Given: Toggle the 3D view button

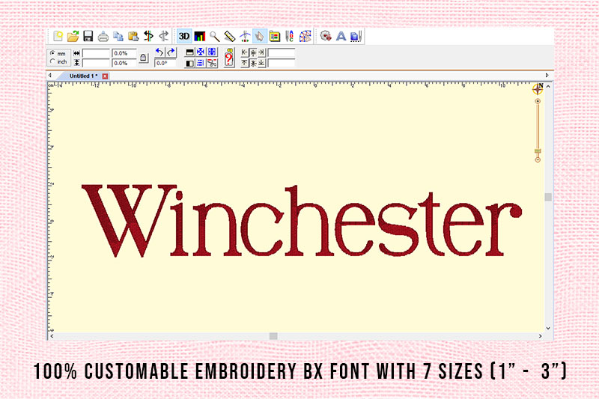Looking at the screenshot, I should tap(184, 36).
